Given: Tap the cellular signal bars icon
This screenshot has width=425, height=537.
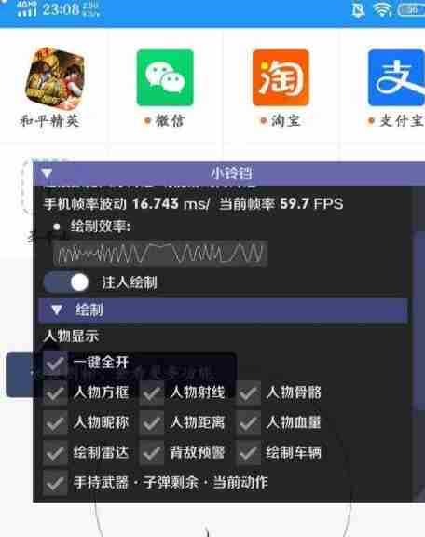Looking at the screenshot, I should (27, 9).
